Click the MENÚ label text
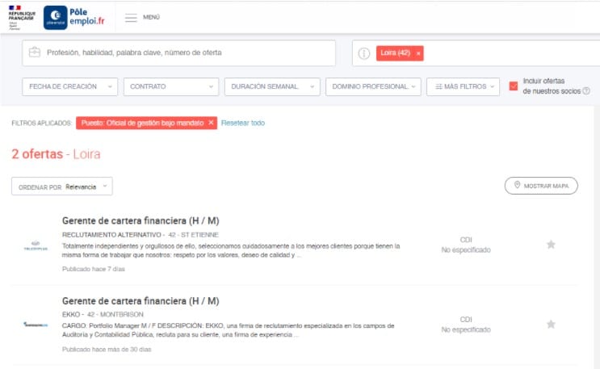The width and height of the screenshot is (600, 369). pyautogui.click(x=151, y=17)
